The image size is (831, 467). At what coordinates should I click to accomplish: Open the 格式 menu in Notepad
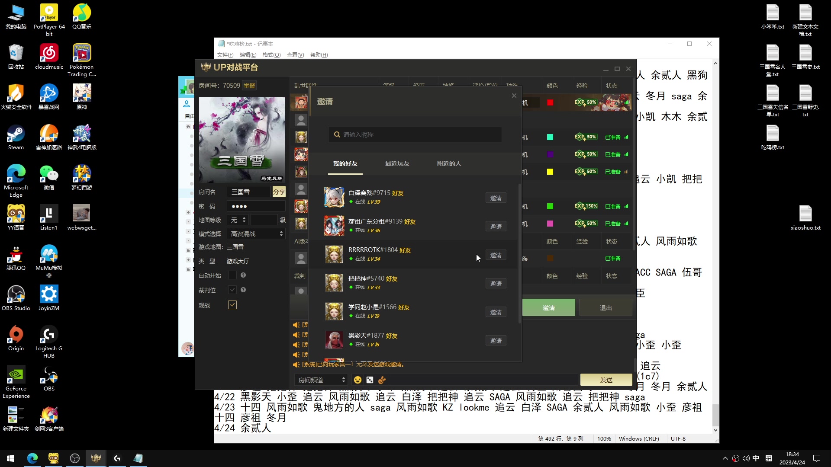271,54
